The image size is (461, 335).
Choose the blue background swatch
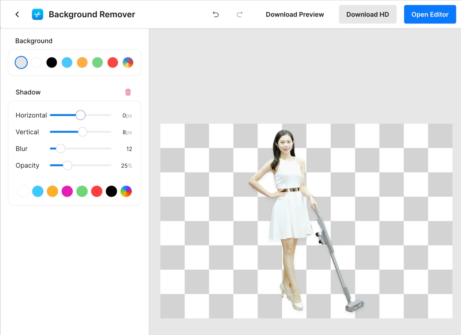[67, 62]
